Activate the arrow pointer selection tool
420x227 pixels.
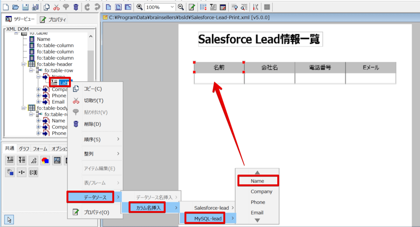click(10, 219)
